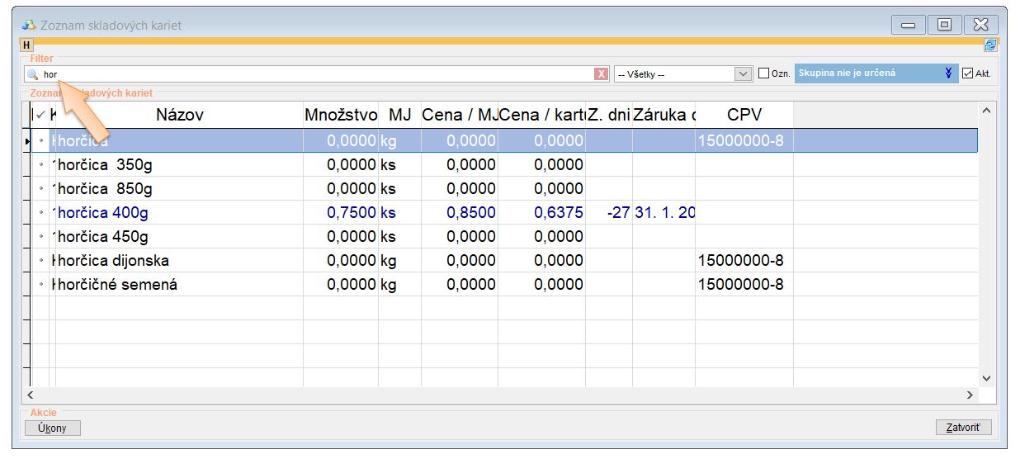
Task: Click the application icon in the title bar
Action: (29, 26)
